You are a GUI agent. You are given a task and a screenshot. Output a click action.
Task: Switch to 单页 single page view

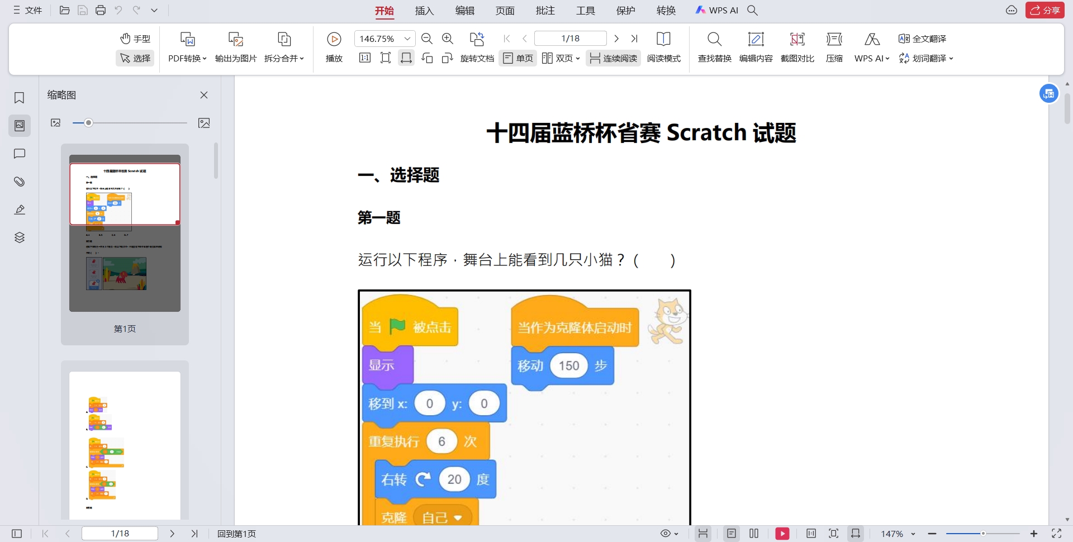click(x=518, y=58)
